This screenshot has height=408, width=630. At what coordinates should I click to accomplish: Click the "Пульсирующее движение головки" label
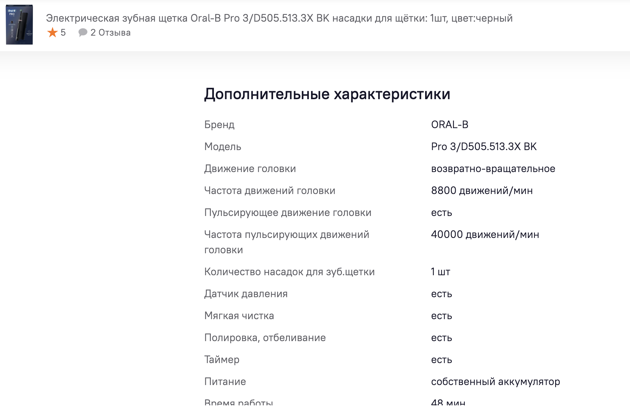coord(288,213)
